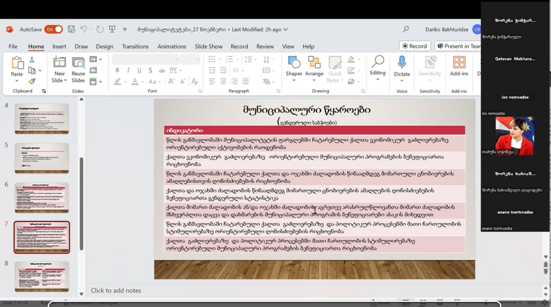551x307 pixels.
Task: Click the search magnifier in title bar
Action: (406, 30)
